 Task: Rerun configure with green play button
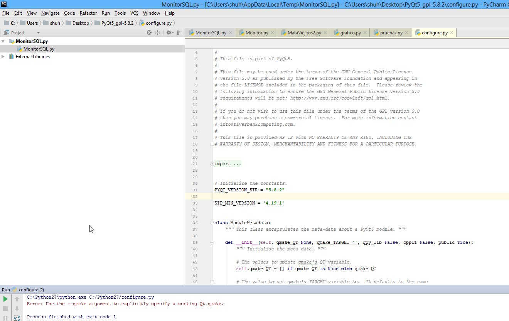click(5, 299)
